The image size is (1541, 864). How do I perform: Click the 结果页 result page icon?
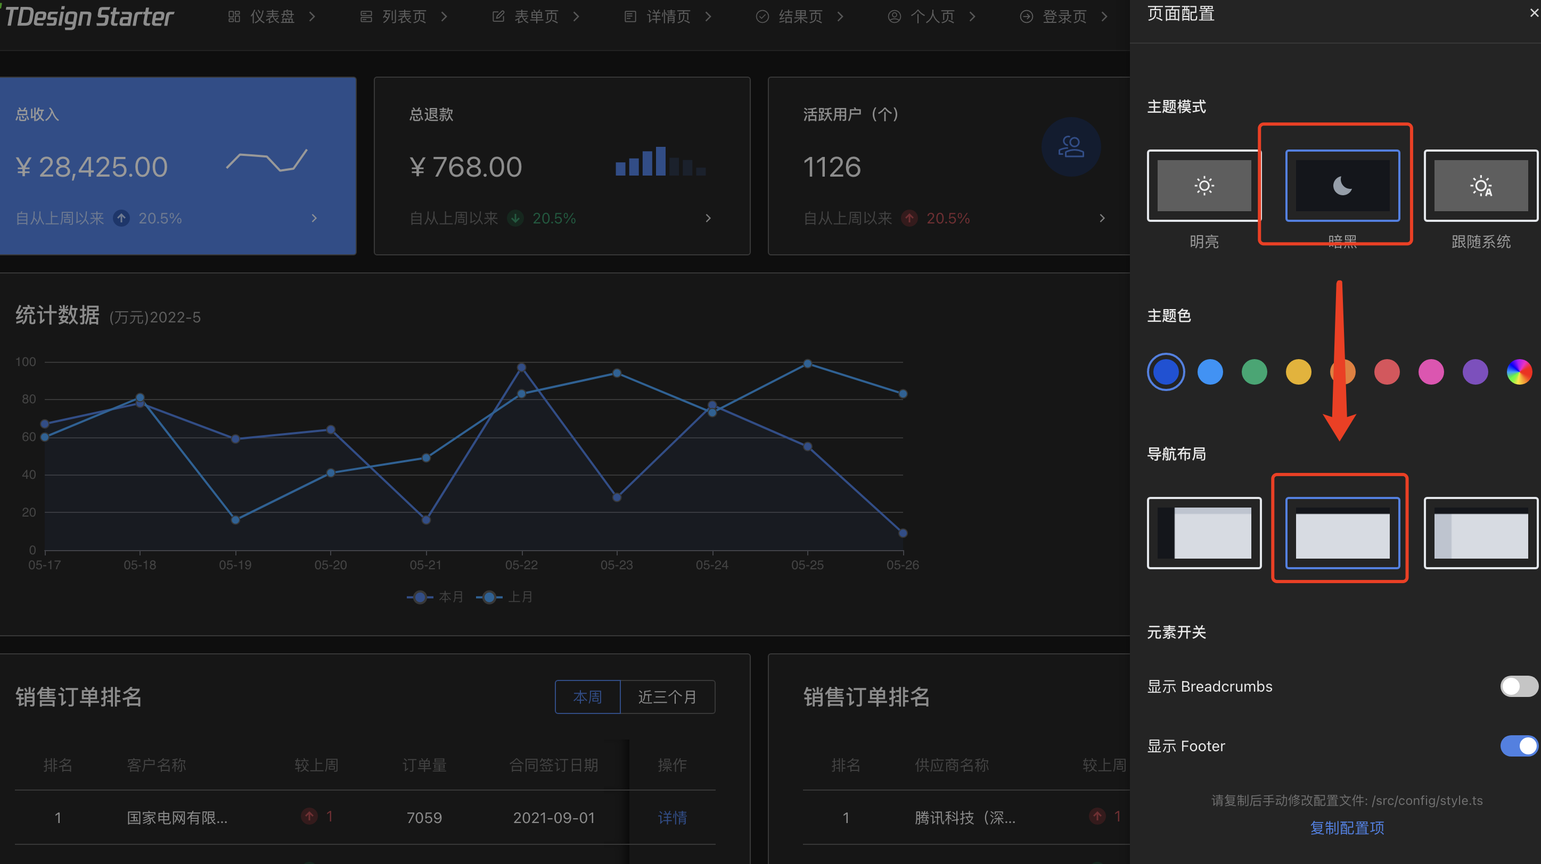[762, 16]
